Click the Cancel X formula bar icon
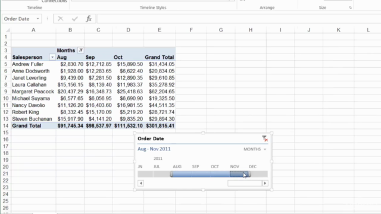The image size is (381, 214). pos(61,18)
